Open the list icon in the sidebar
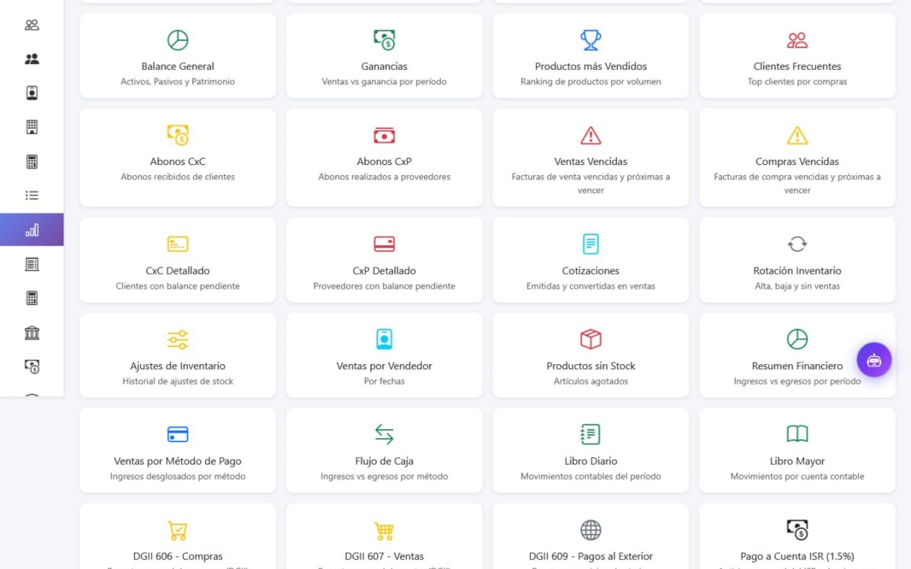The height and width of the screenshot is (569, 911). point(32,196)
